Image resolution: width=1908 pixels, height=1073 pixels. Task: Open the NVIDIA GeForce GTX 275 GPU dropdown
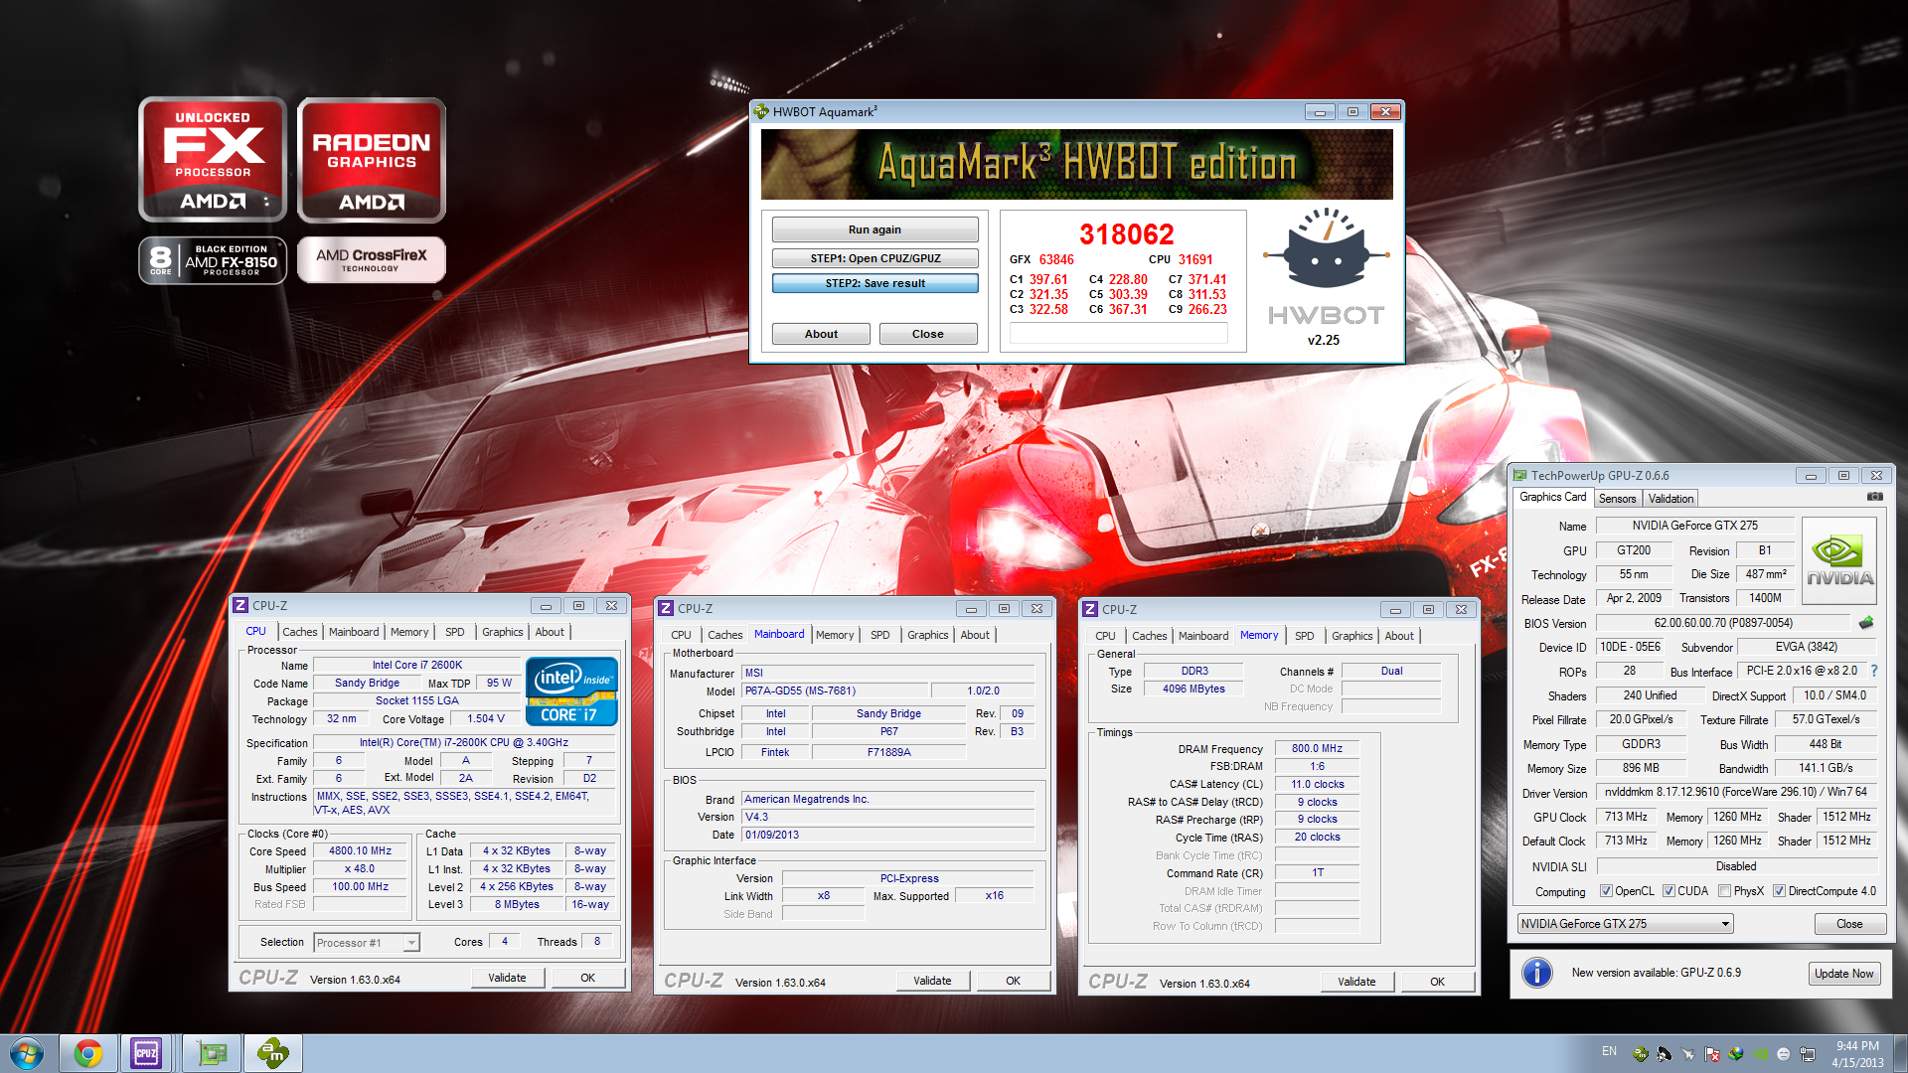(1625, 924)
